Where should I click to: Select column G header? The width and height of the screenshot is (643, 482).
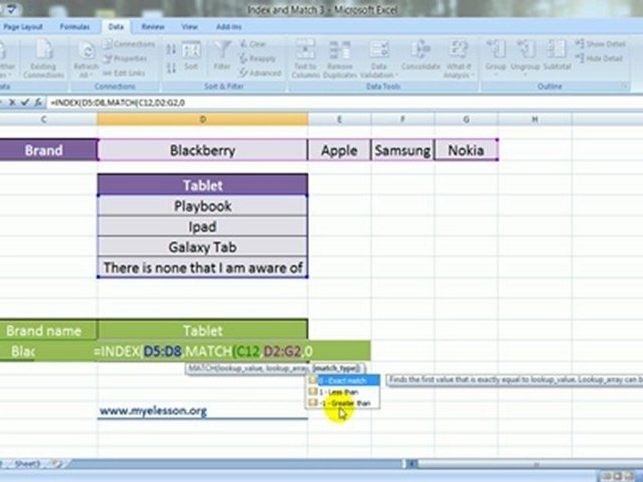pyautogui.click(x=466, y=119)
